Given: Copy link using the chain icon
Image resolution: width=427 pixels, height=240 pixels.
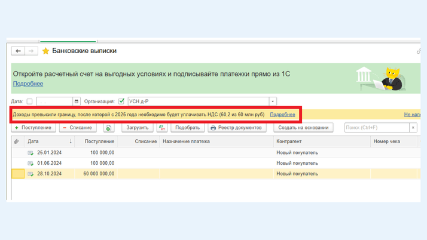Looking at the screenshot, I should 419,51.
